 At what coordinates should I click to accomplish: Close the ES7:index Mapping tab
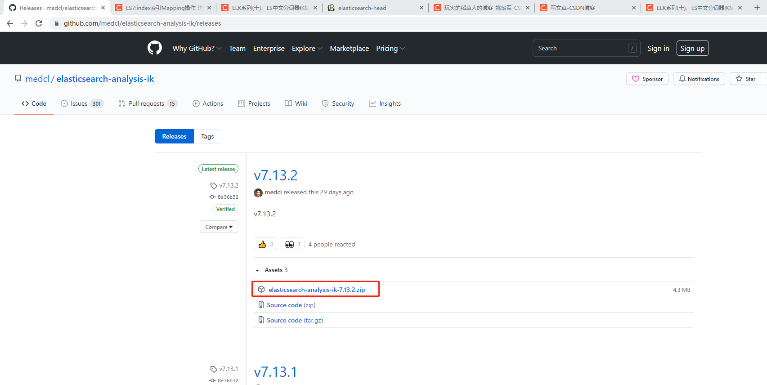pos(209,8)
